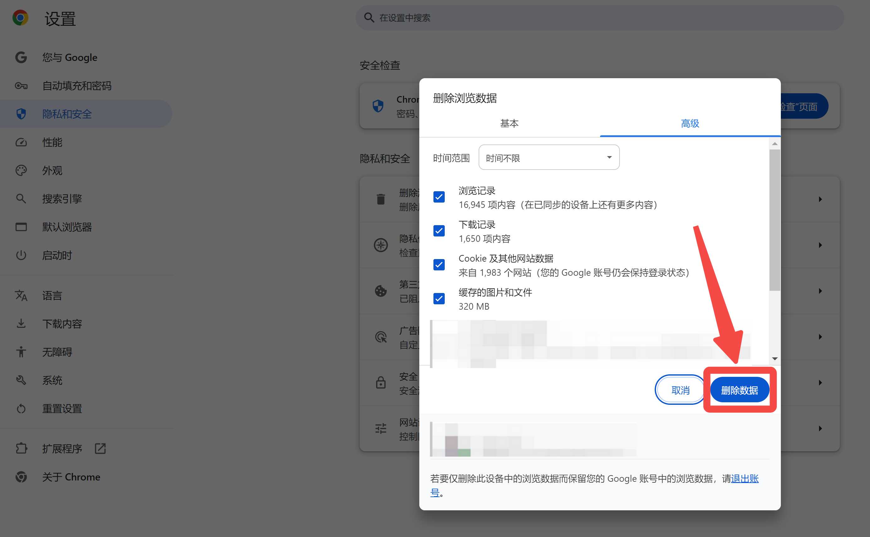The height and width of the screenshot is (537, 870).
Task: Click the trash can icon in privacy list
Action: (x=381, y=199)
